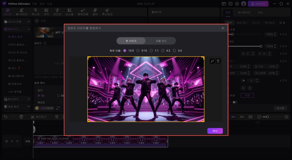Switch to the 퍼즐 모드 tab
The width and height of the screenshot is (292, 160).
point(161,41)
